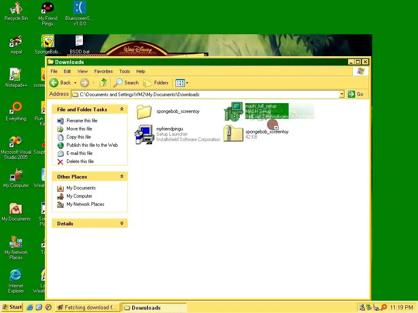Open BluescreenS v1.0.0 desktop icon

[80, 14]
